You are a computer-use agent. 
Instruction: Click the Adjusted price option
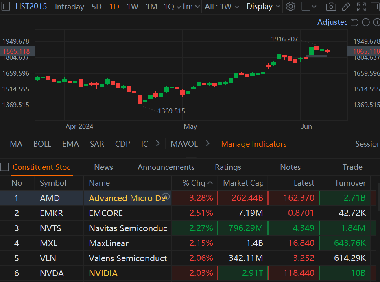pyautogui.click(x=332, y=22)
